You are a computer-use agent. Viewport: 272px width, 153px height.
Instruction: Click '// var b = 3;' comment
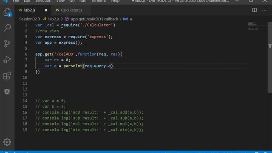(51, 107)
